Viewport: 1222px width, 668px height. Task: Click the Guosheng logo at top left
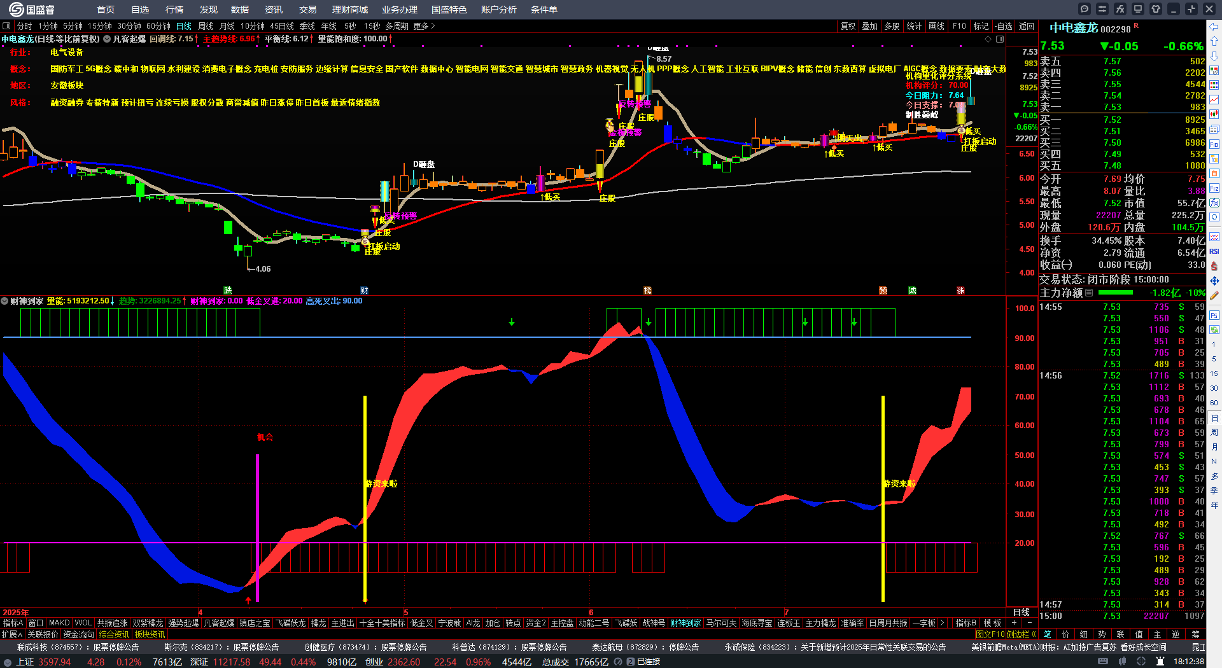(x=32, y=9)
